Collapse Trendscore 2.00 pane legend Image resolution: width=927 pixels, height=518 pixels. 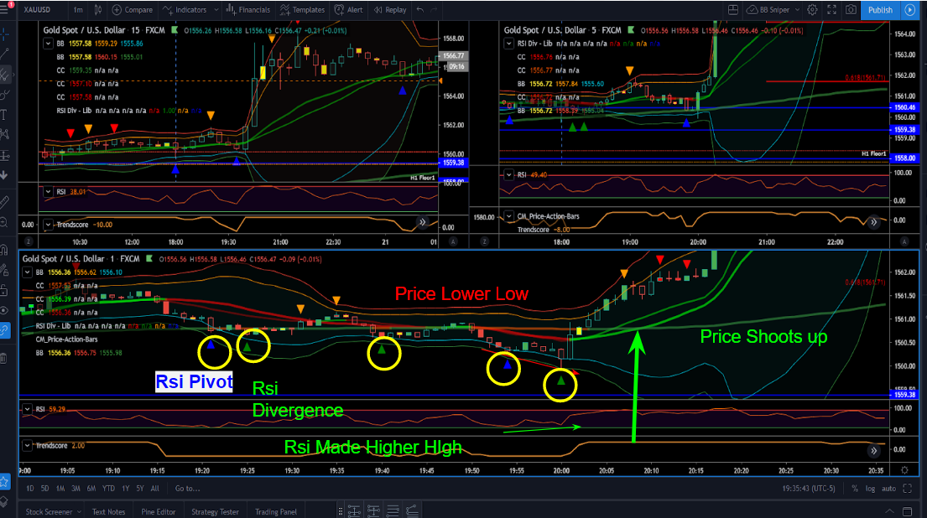click(27, 445)
